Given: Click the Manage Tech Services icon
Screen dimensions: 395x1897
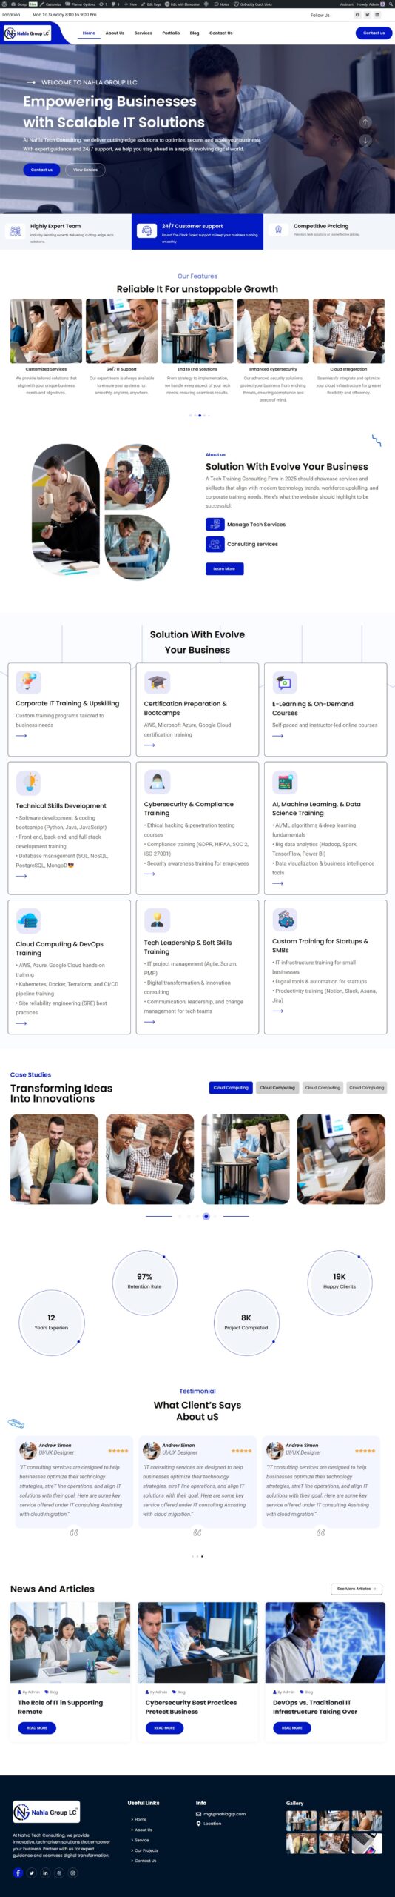Looking at the screenshot, I should (215, 524).
